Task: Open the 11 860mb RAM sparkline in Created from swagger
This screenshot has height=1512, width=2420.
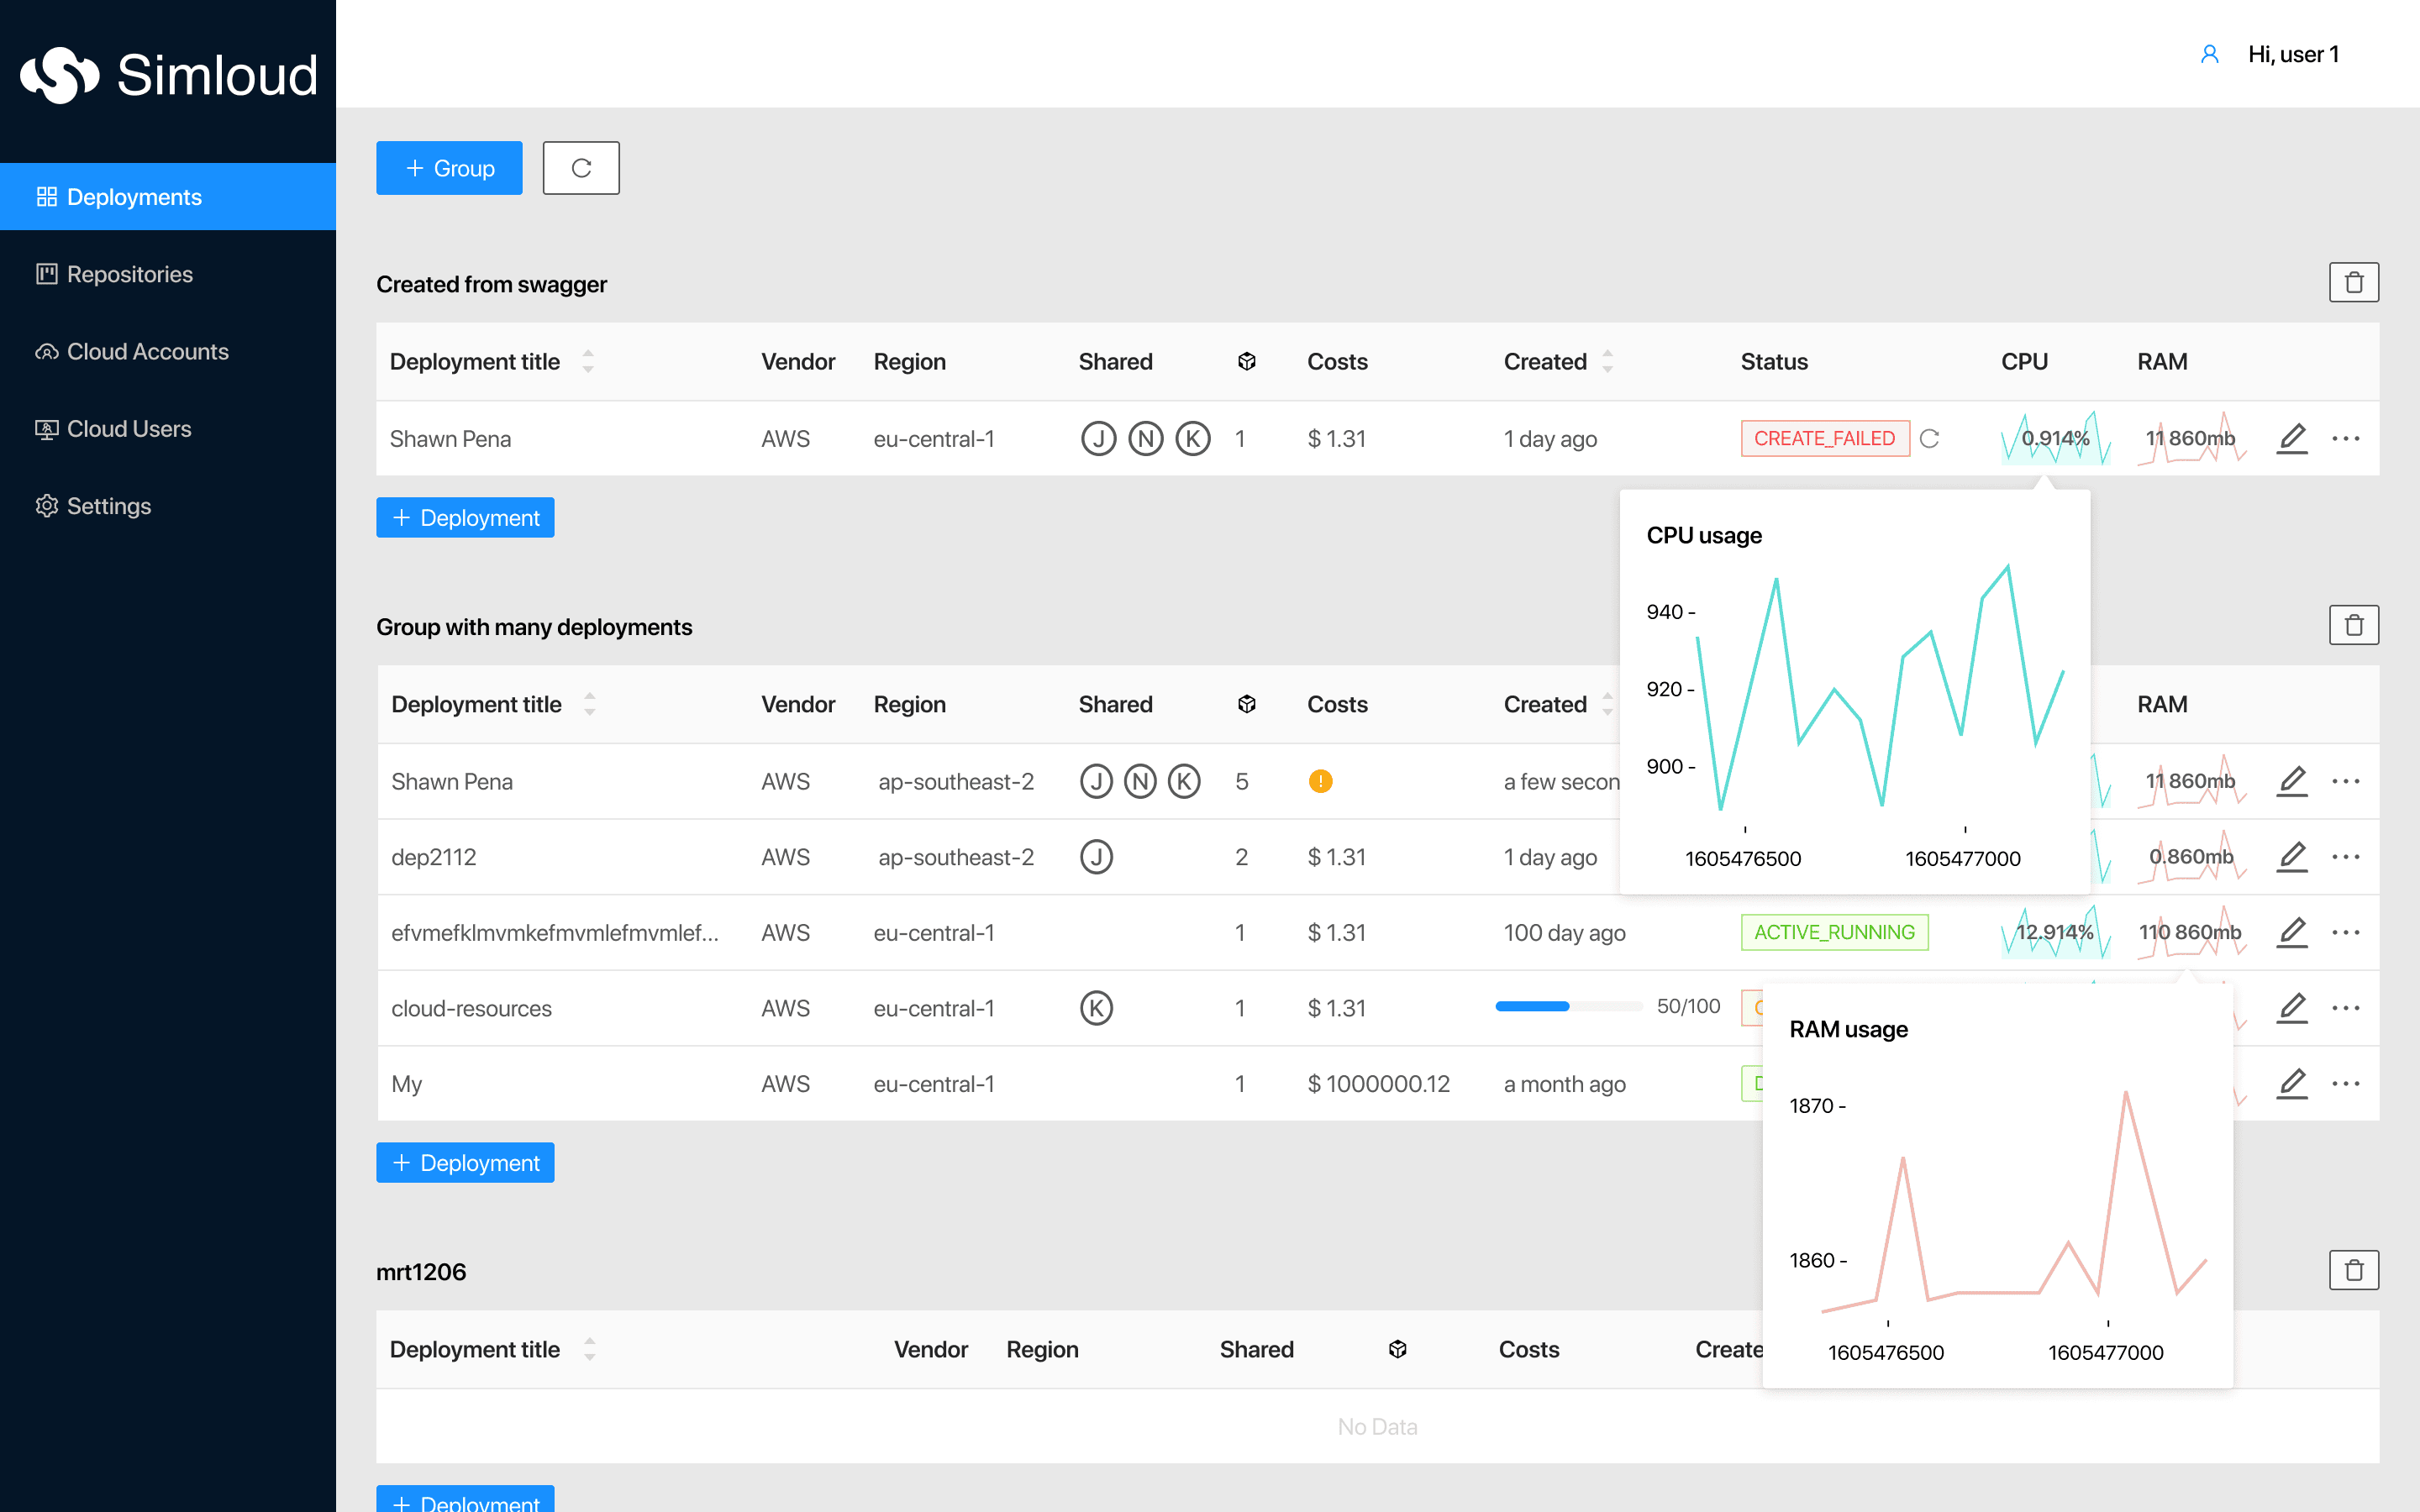Action: pos(2191,438)
